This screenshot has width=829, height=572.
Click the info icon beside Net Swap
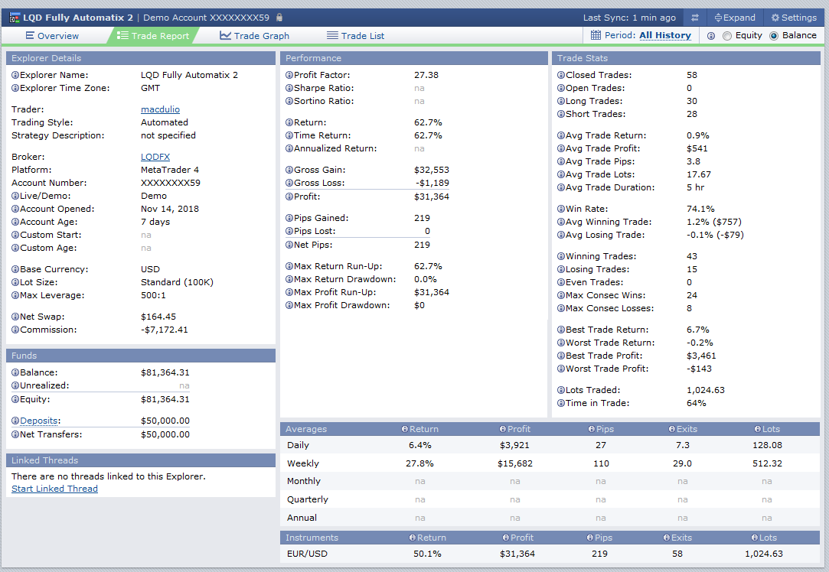tap(15, 317)
